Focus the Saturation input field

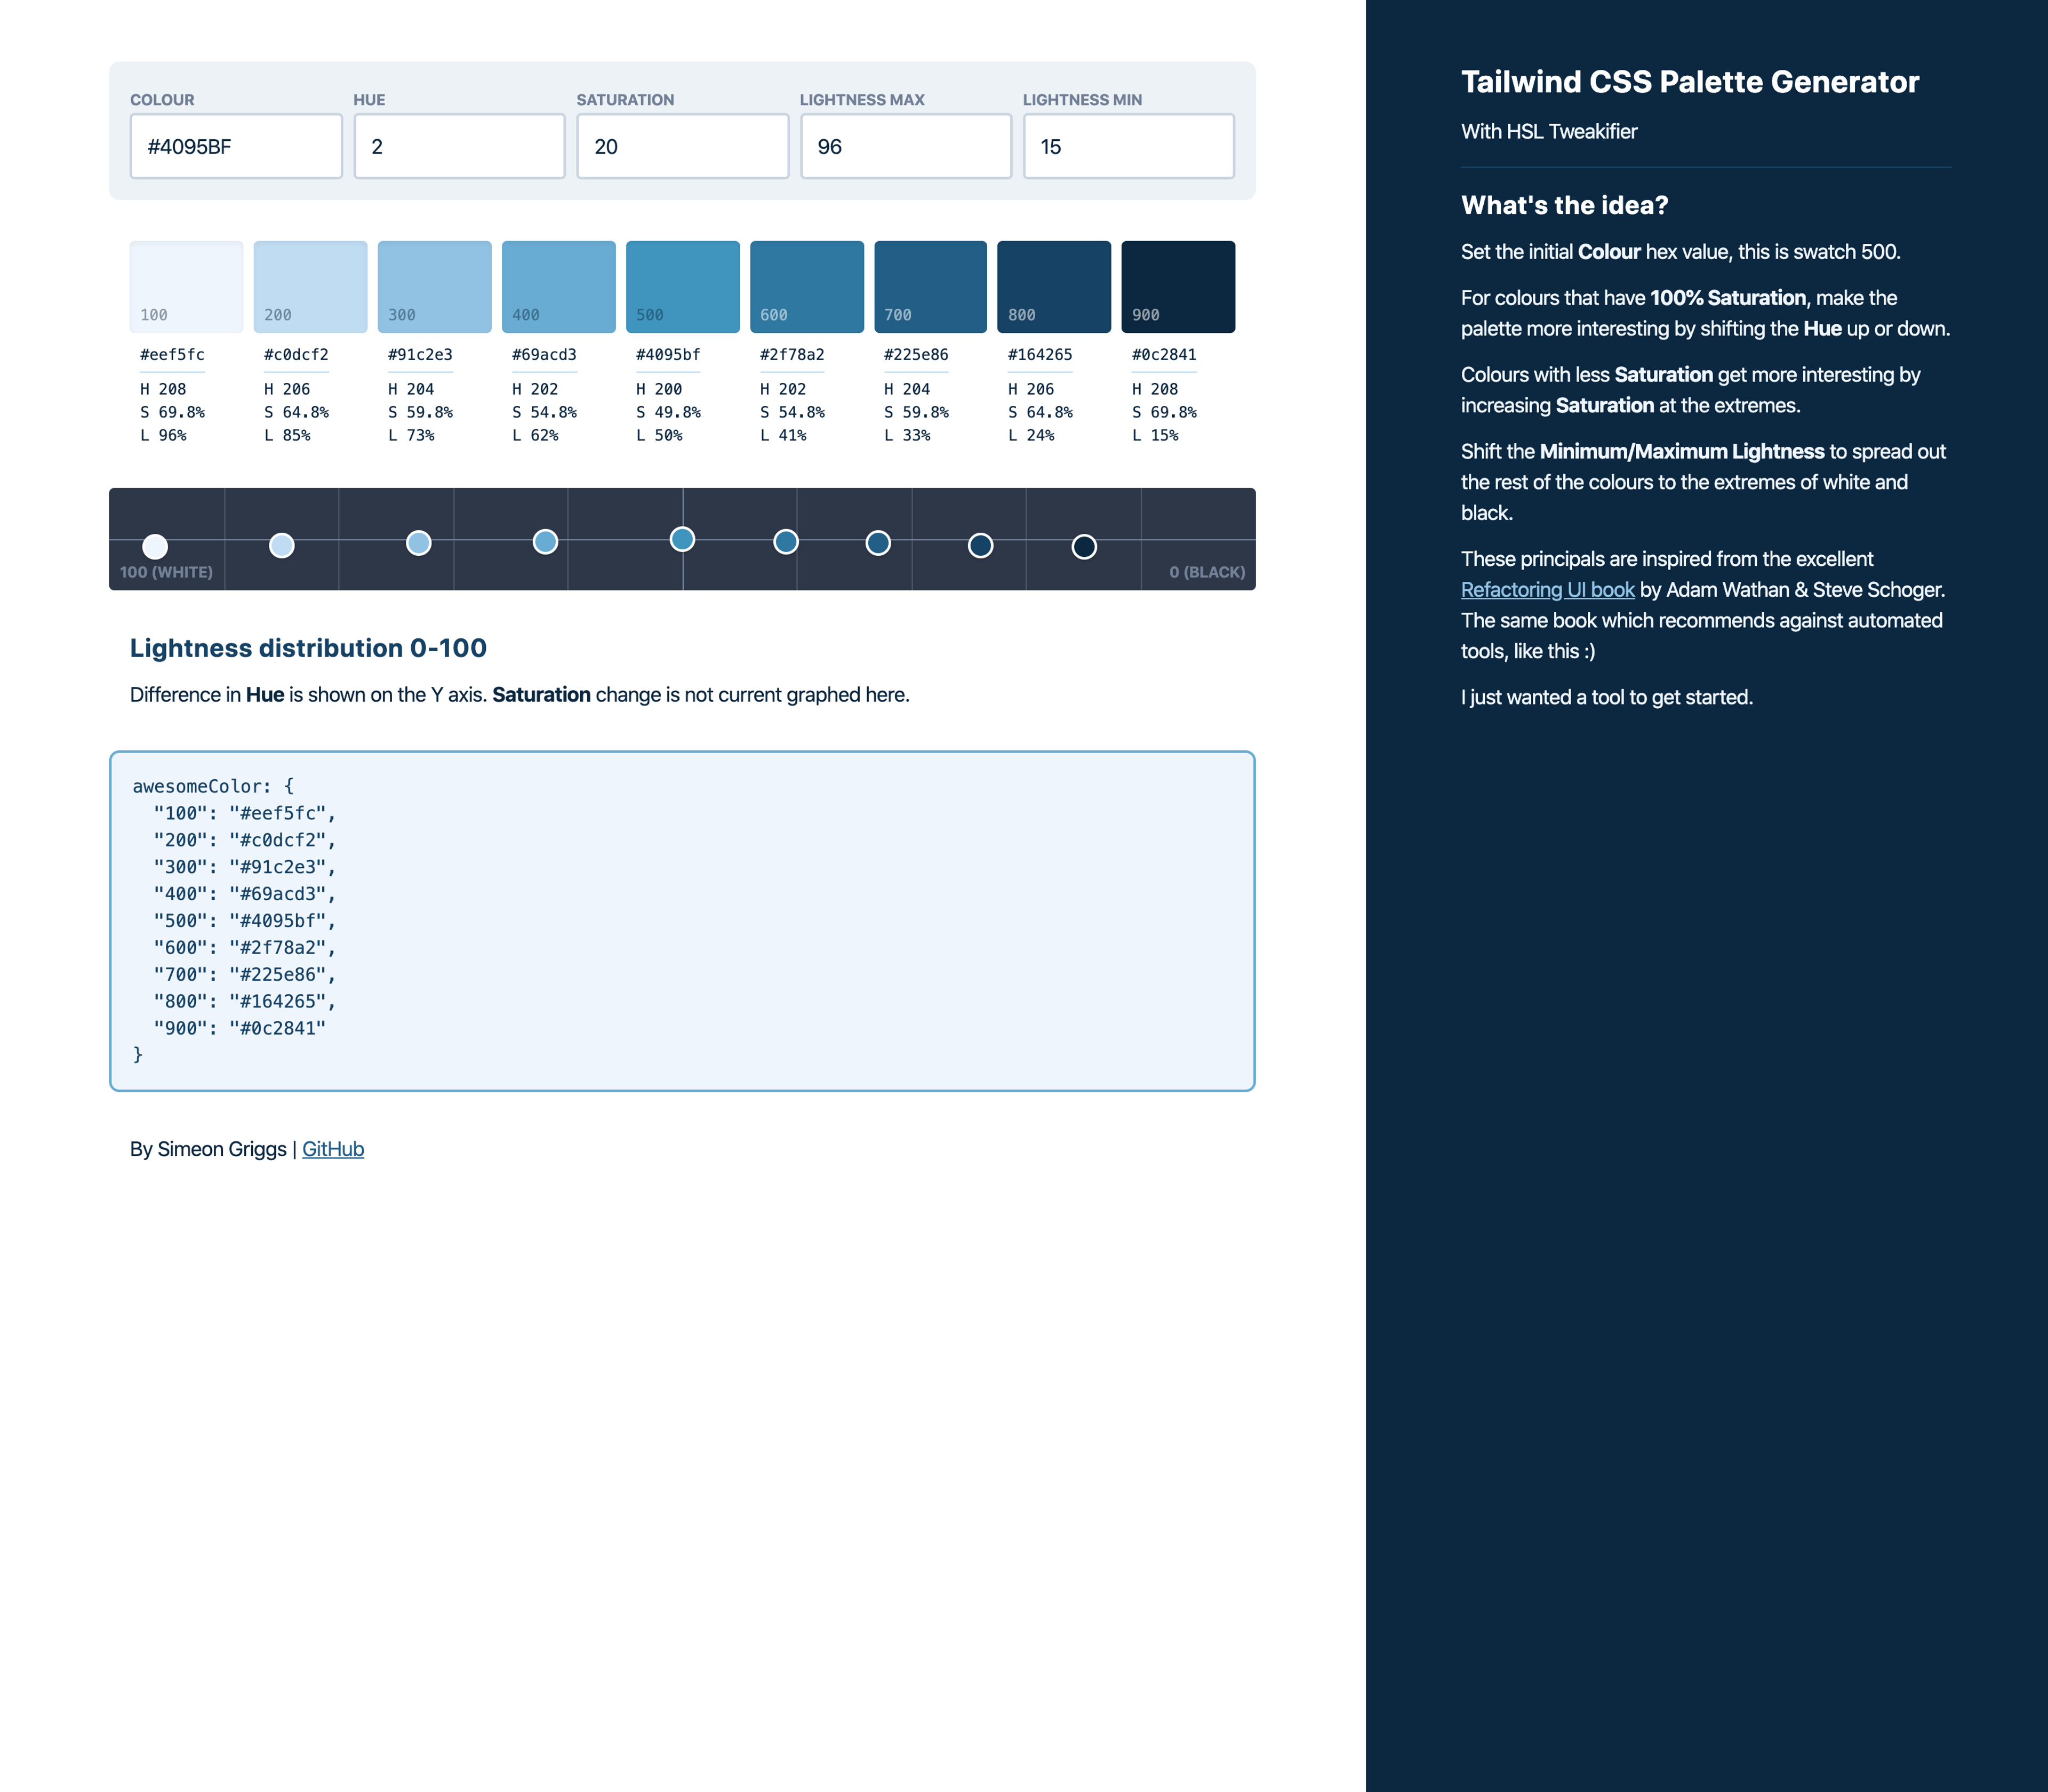point(682,146)
